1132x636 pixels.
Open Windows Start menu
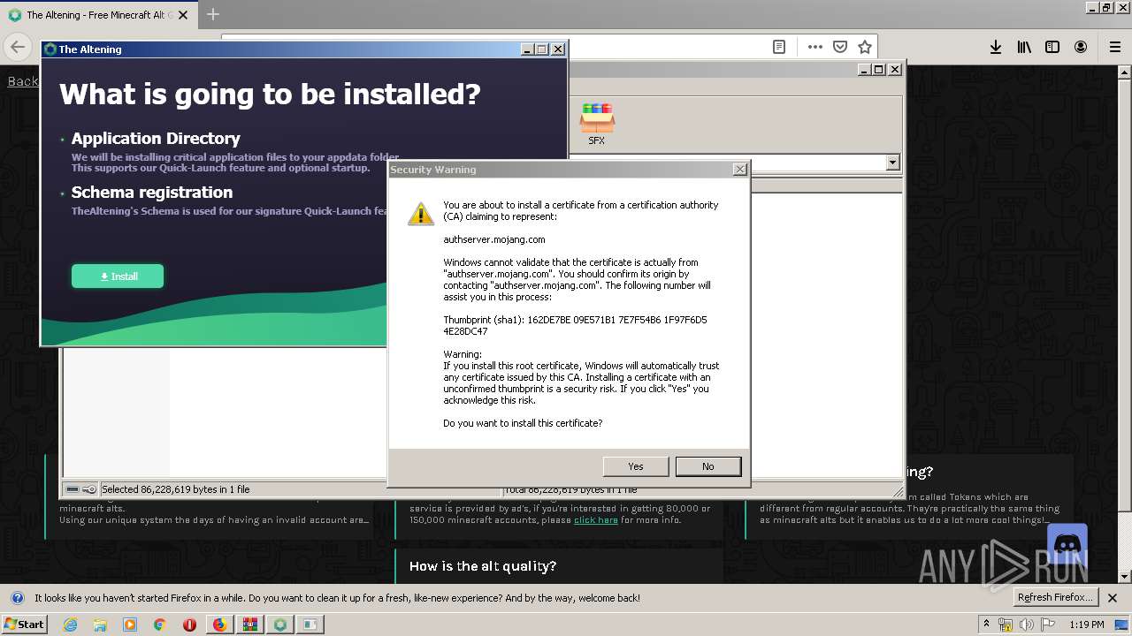25,624
